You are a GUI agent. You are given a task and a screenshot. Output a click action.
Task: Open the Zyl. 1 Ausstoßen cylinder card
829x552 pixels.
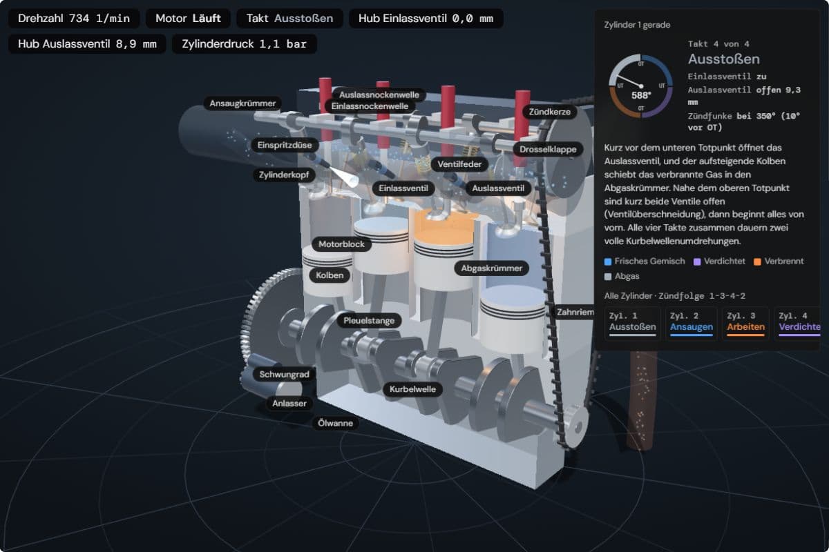[633, 324]
